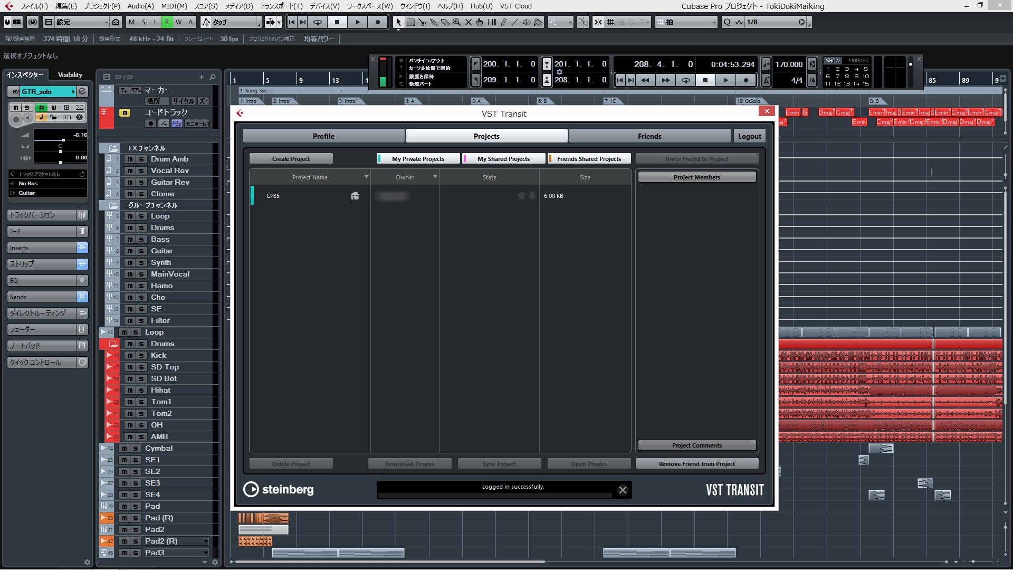
Task: Switch to the Profile tab in VST Transit
Action: point(323,136)
